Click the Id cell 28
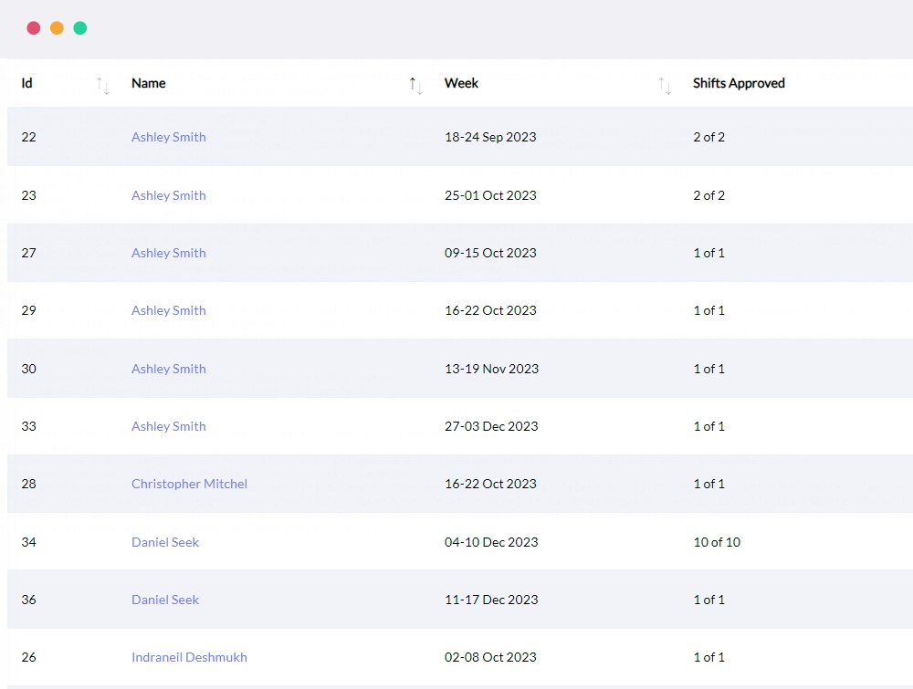Image resolution: width=913 pixels, height=689 pixels. pos(28,484)
